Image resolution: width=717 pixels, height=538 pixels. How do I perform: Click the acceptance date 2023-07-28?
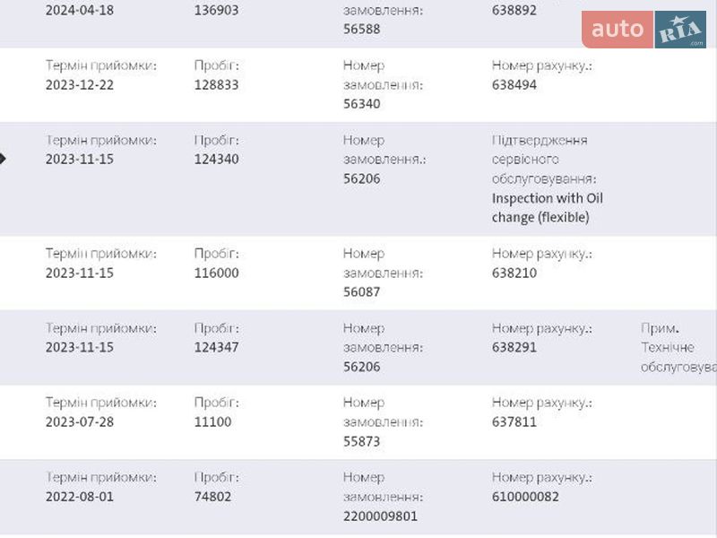click(80, 421)
